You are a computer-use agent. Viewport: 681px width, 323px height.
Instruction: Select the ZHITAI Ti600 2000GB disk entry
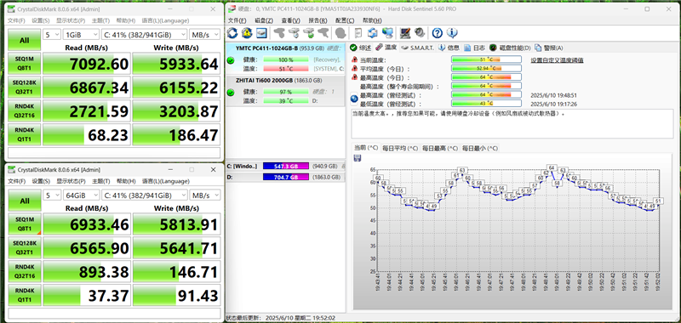point(286,91)
